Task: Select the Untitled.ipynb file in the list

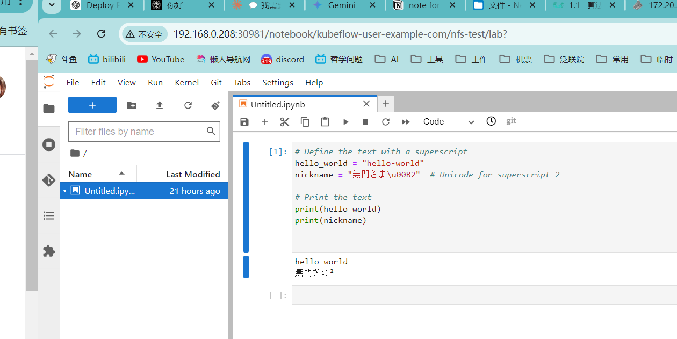Action: pyautogui.click(x=145, y=191)
